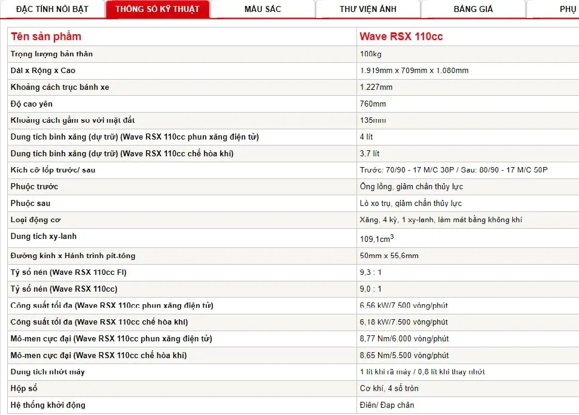
Task: Select the Điện/ Đạp chân value
Action: (x=386, y=405)
